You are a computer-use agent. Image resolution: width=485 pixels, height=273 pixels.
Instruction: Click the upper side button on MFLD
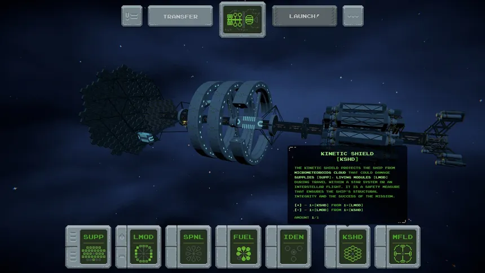coord(381,237)
